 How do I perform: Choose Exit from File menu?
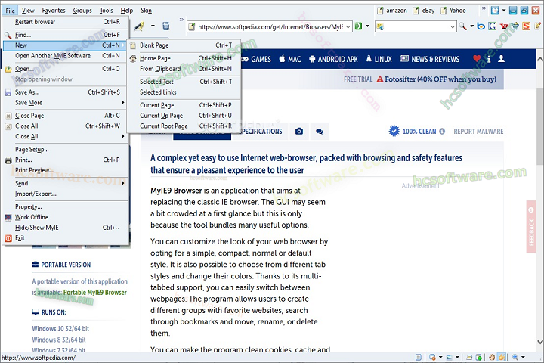[x=66, y=238]
